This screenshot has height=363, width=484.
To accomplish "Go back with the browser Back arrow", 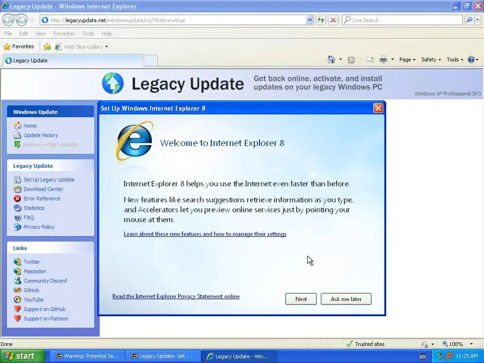I will pyautogui.click(x=9, y=20).
